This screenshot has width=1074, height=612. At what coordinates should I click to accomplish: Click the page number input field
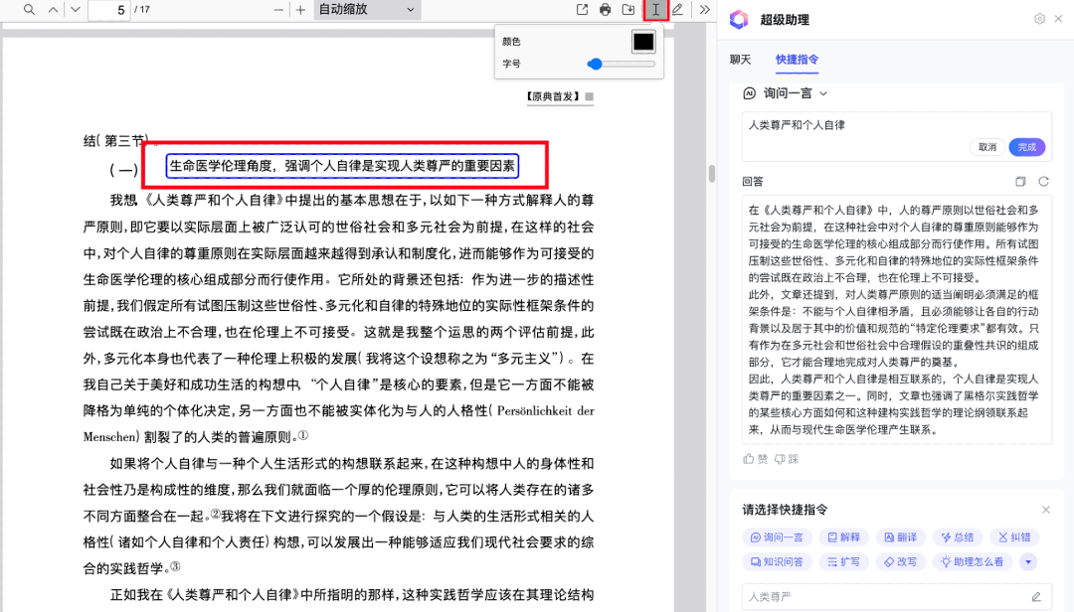click(108, 10)
